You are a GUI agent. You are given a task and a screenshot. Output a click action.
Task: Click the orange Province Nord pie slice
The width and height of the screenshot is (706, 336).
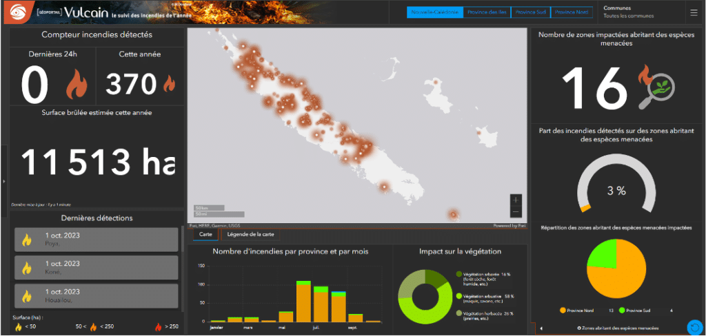pos(623,279)
